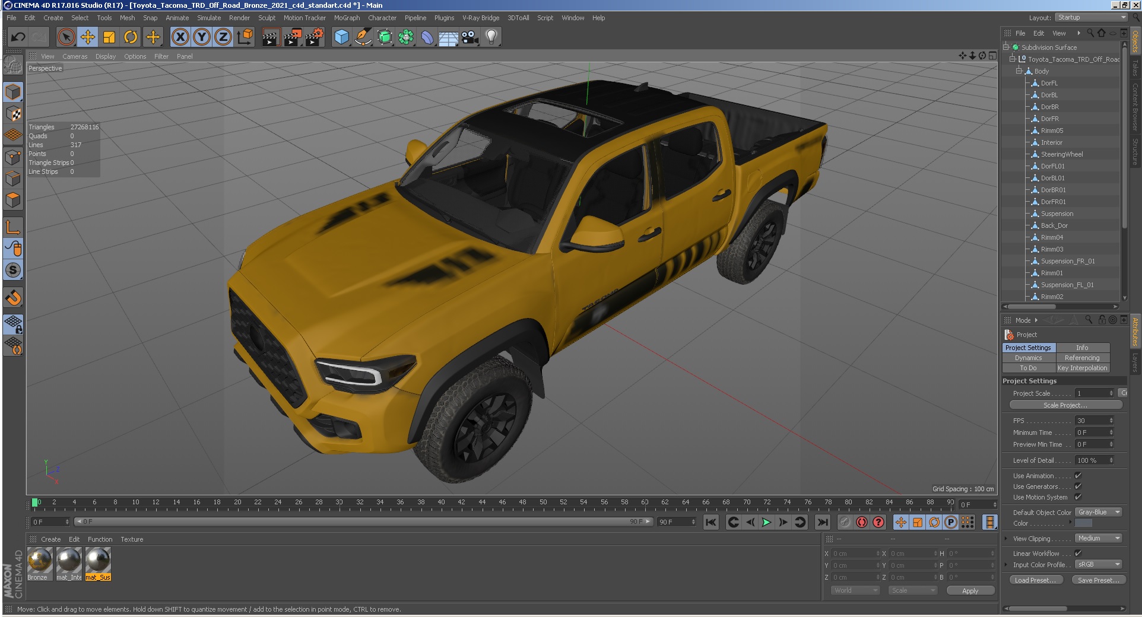Select the Live Selection tool
Viewport: 1142px width, 617px height.
[x=66, y=37]
